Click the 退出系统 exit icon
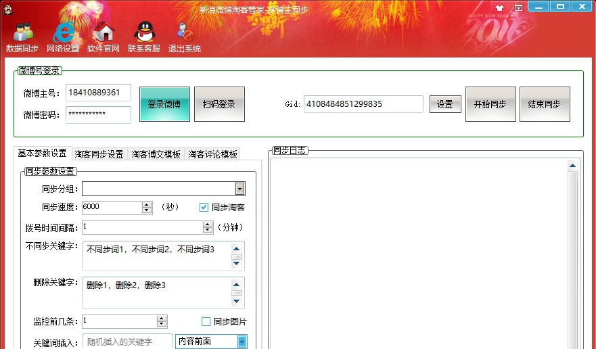Screen dimensions: 596x349 point(185,37)
